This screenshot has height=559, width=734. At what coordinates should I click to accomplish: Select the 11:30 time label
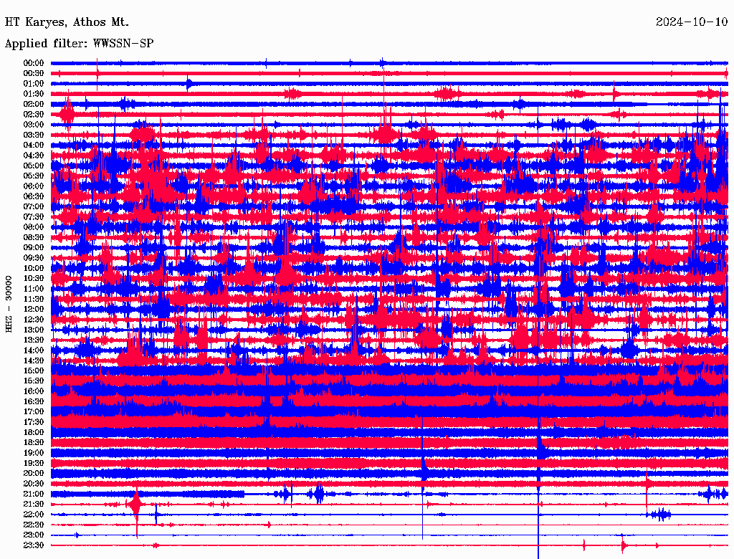tap(34, 299)
